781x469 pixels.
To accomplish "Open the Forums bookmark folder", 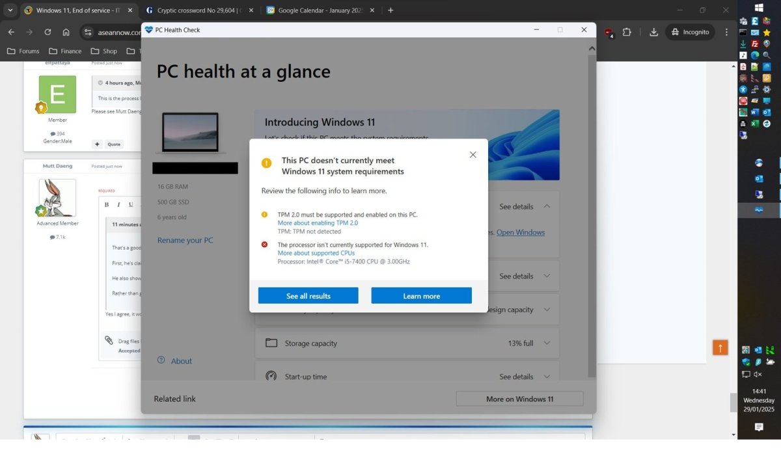I will [23, 51].
